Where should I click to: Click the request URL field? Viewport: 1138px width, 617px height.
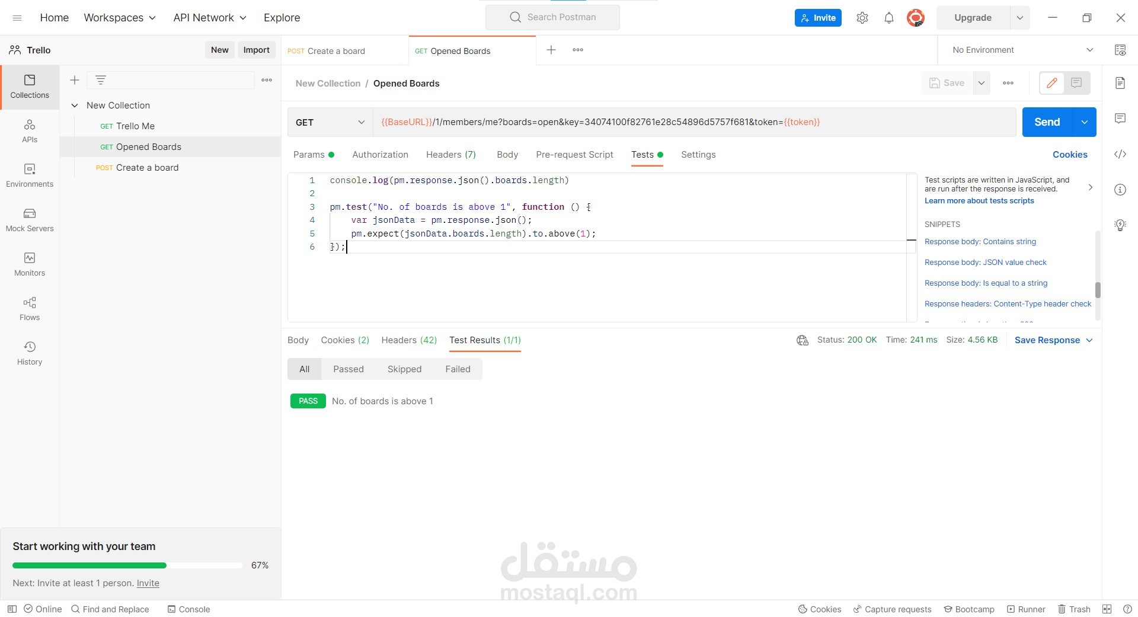tap(694, 122)
